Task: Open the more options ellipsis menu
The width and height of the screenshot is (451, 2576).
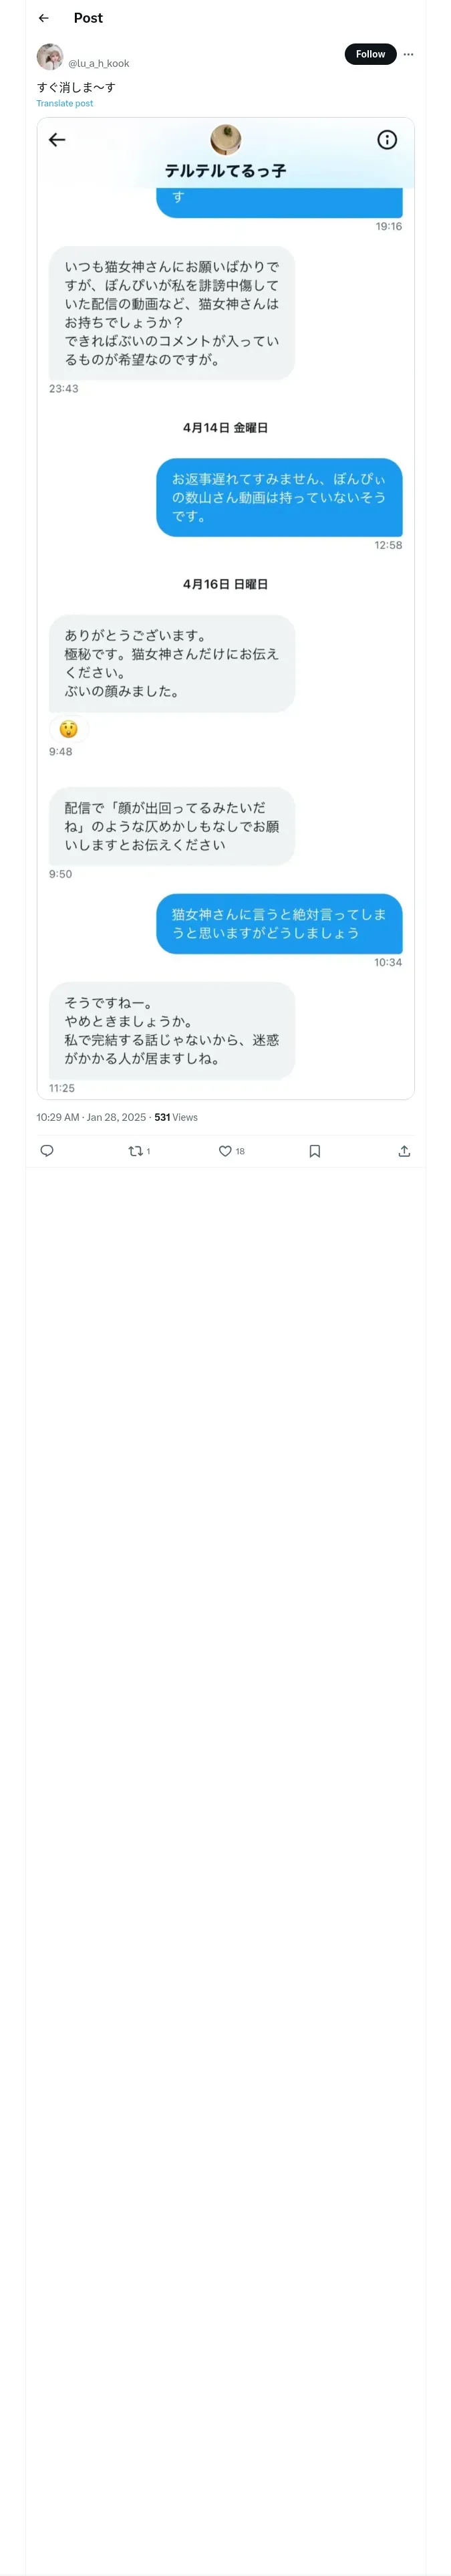Action: coord(408,54)
